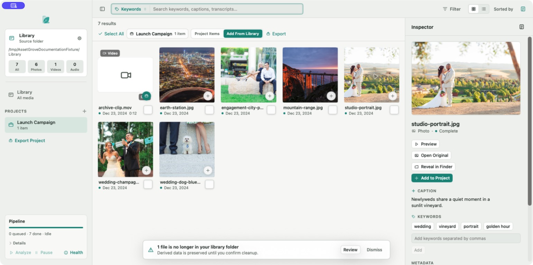
Task: Click the add keywords input field
Action: (466, 238)
